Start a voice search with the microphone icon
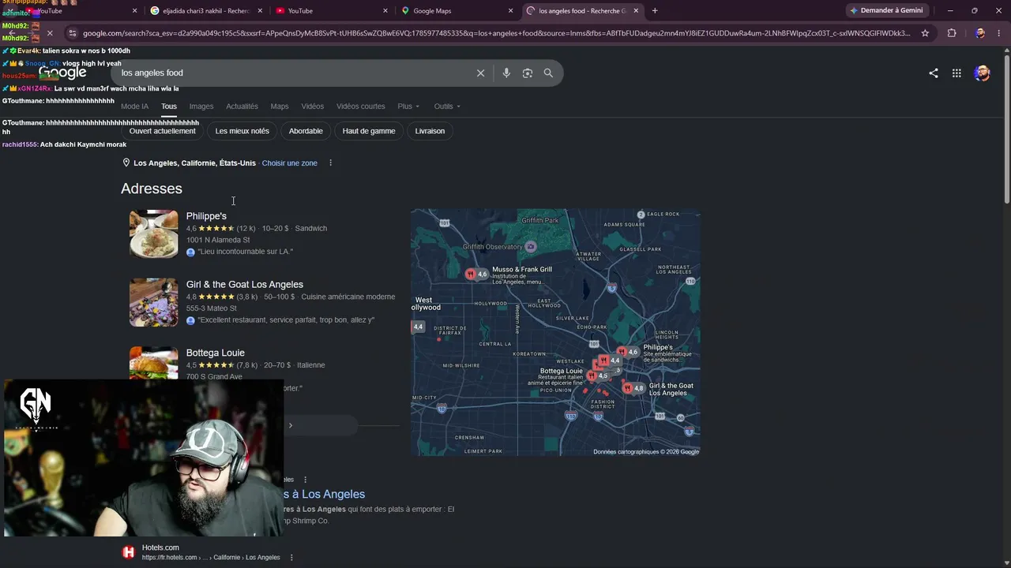Image resolution: width=1011 pixels, height=568 pixels. coord(506,73)
